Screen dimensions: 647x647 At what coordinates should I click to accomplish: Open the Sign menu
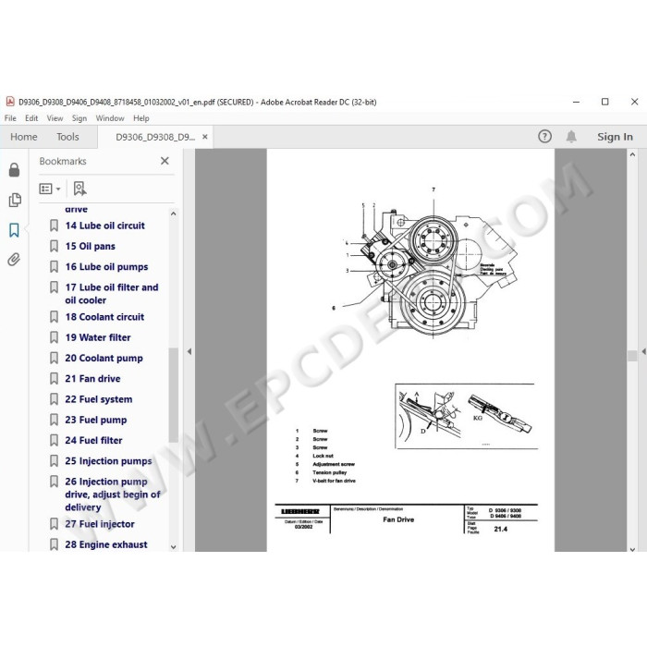[79, 118]
